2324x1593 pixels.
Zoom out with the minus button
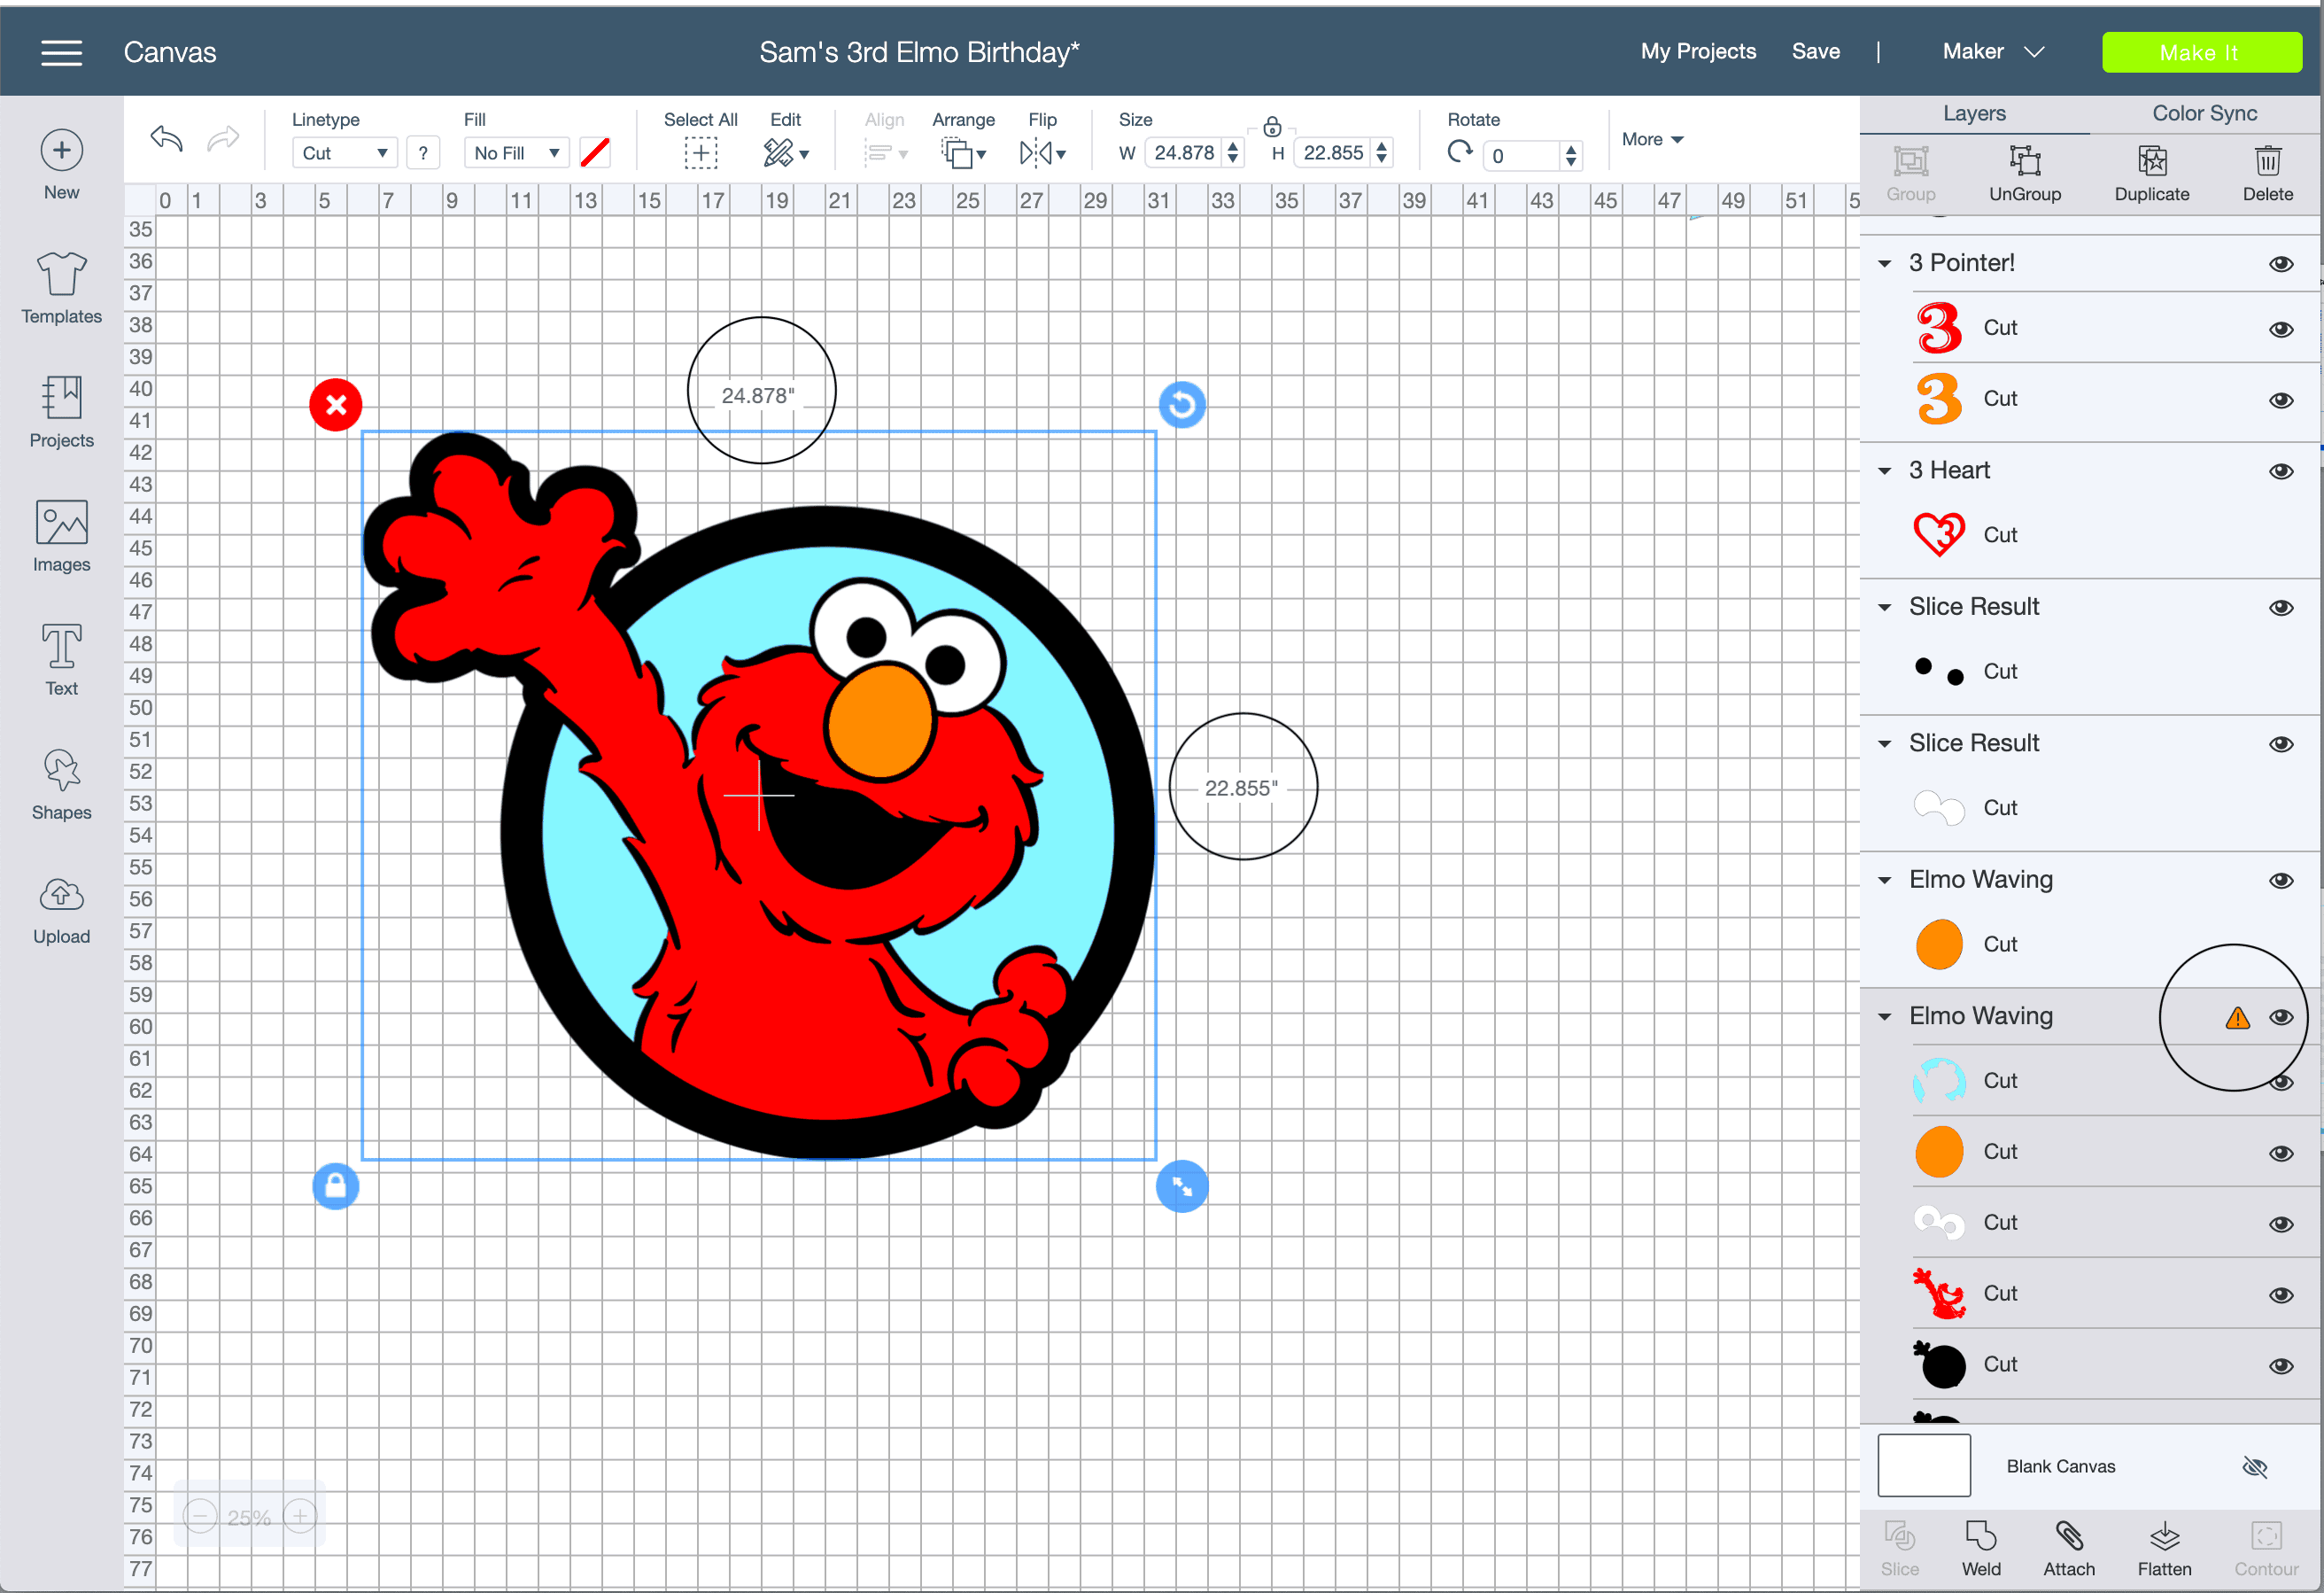(x=200, y=1516)
